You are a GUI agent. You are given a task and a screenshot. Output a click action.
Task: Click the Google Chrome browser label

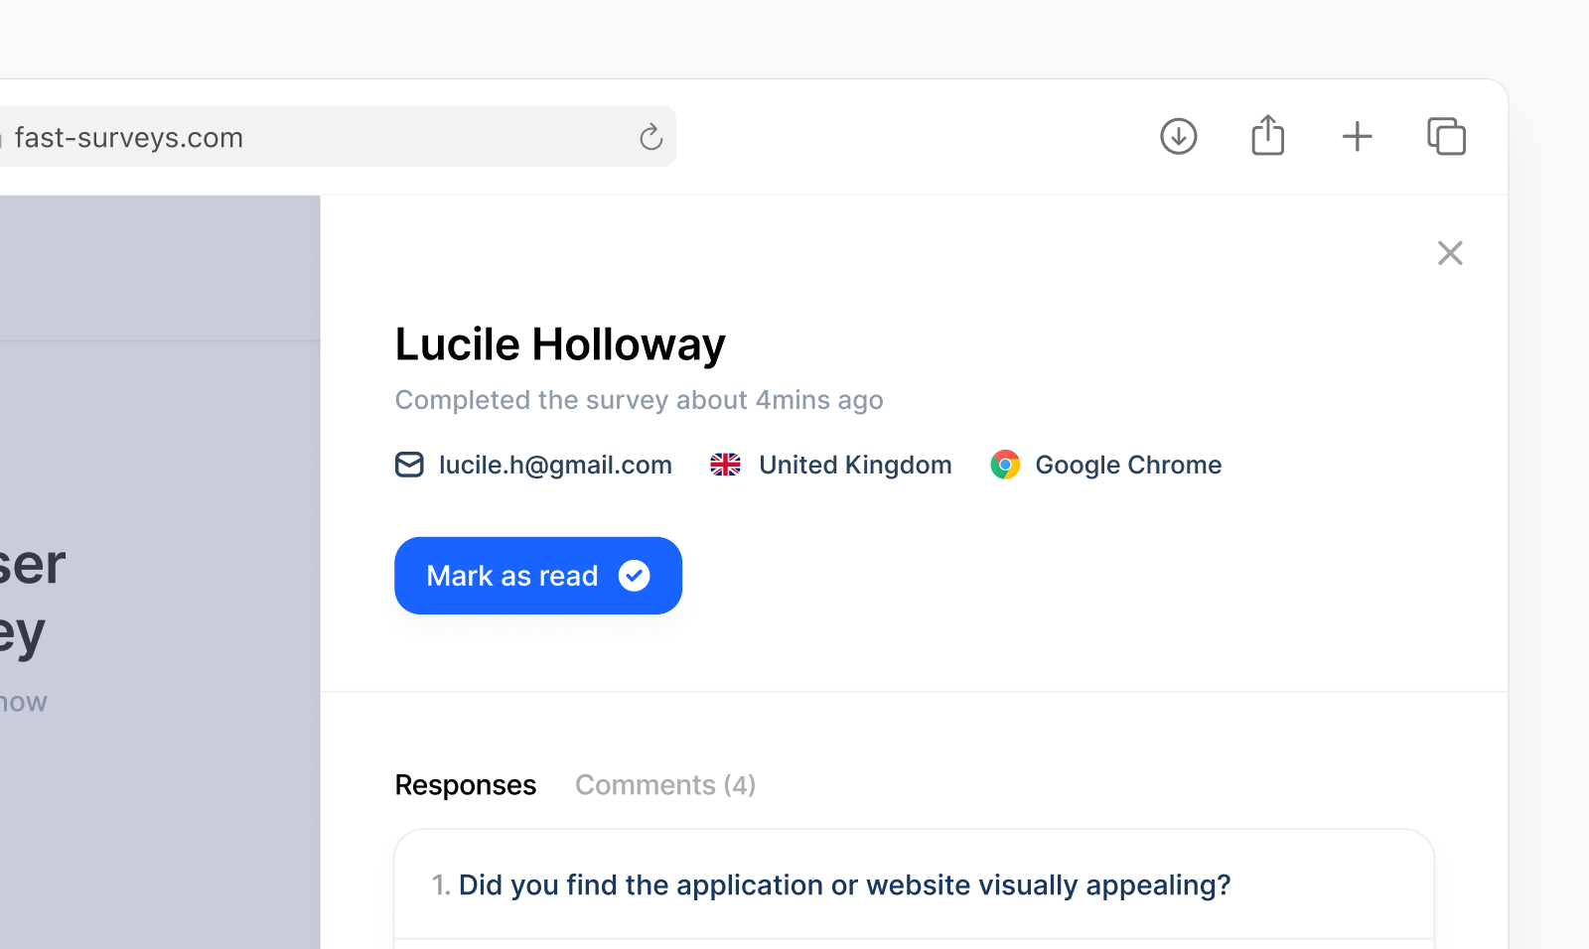click(x=1128, y=465)
